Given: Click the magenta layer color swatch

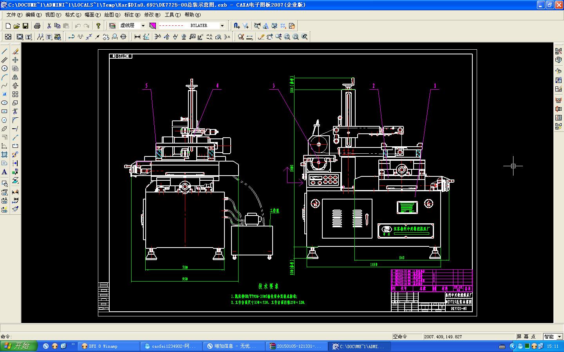Looking at the screenshot, I should [x=153, y=26].
